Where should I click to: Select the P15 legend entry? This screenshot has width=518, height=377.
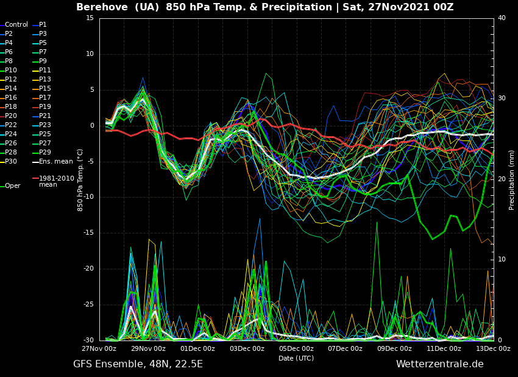click(x=45, y=89)
